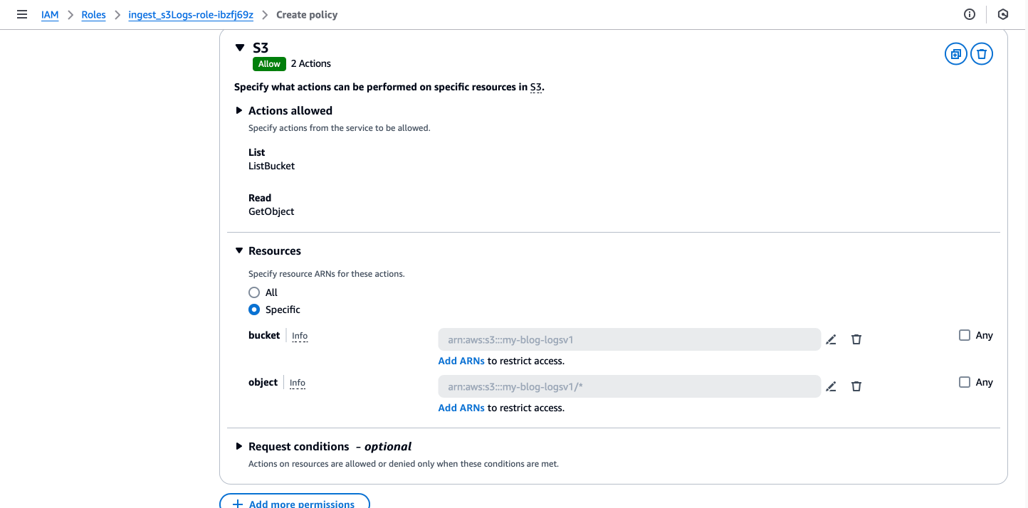Delete the S3 permission block with trash icon

(x=982, y=53)
